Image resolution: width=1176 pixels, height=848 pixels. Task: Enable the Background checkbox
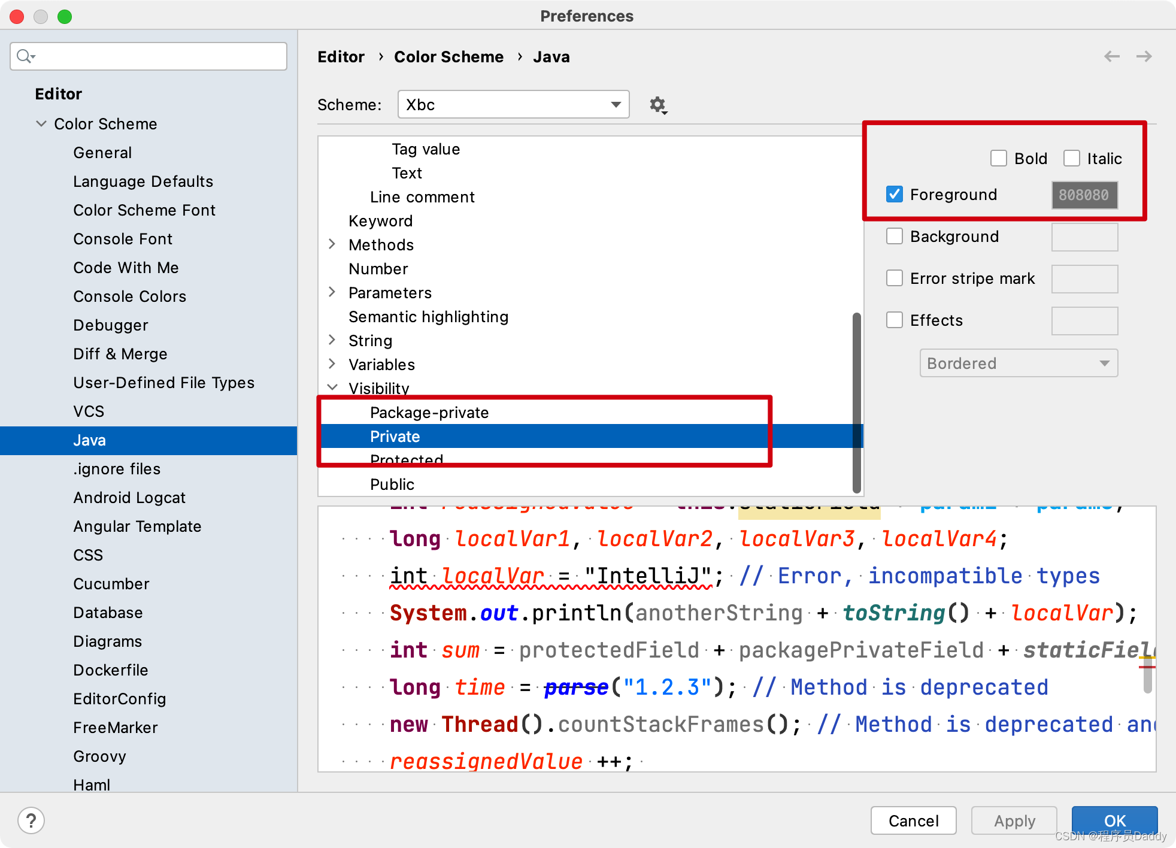pos(895,237)
